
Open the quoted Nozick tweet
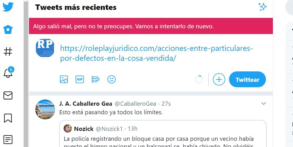[163, 134]
